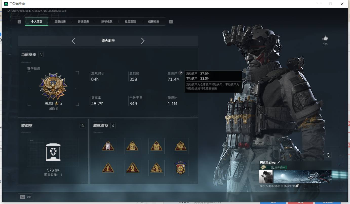Click the 48.7% extraction rate value
This screenshot has width=350, height=204.
click(x=97, y=104)
